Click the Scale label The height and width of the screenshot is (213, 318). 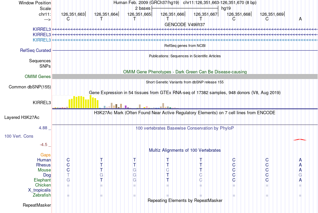click(x=45, y=8)
